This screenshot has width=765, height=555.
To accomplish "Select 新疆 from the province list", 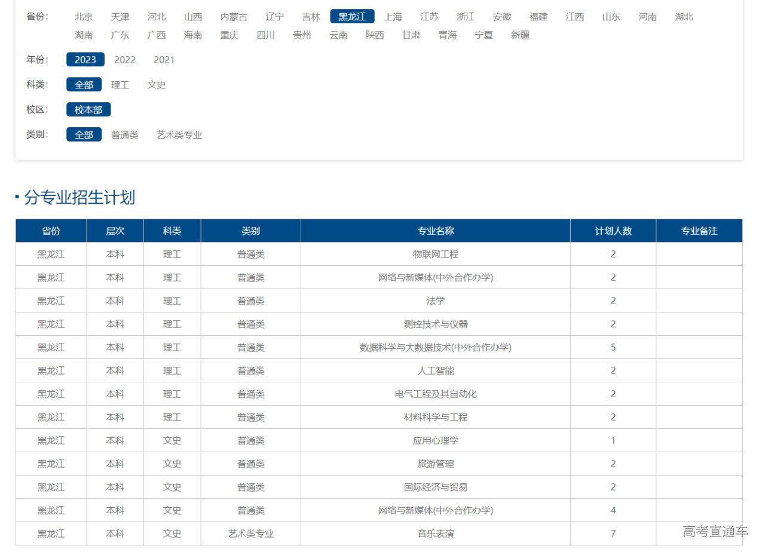I will click(x=520, y=35).
